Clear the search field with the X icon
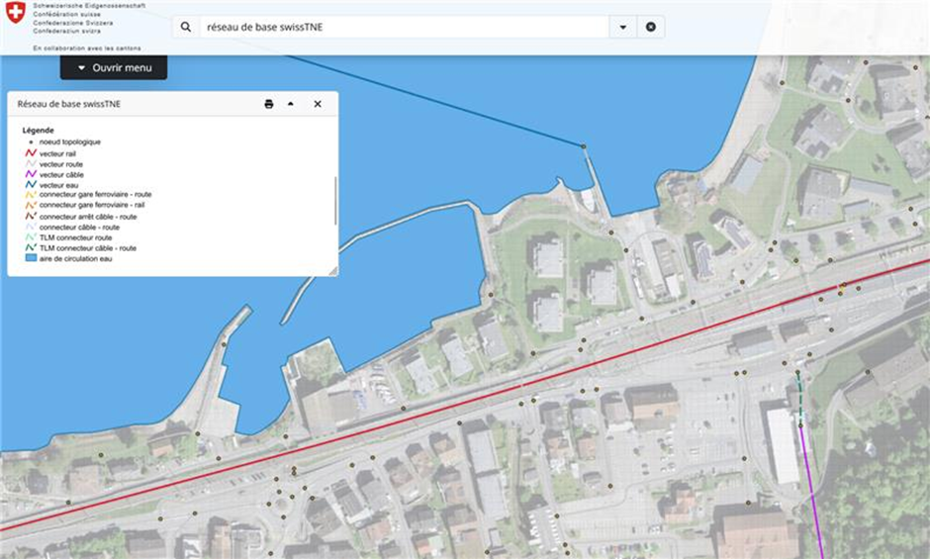 coord(650,28)
